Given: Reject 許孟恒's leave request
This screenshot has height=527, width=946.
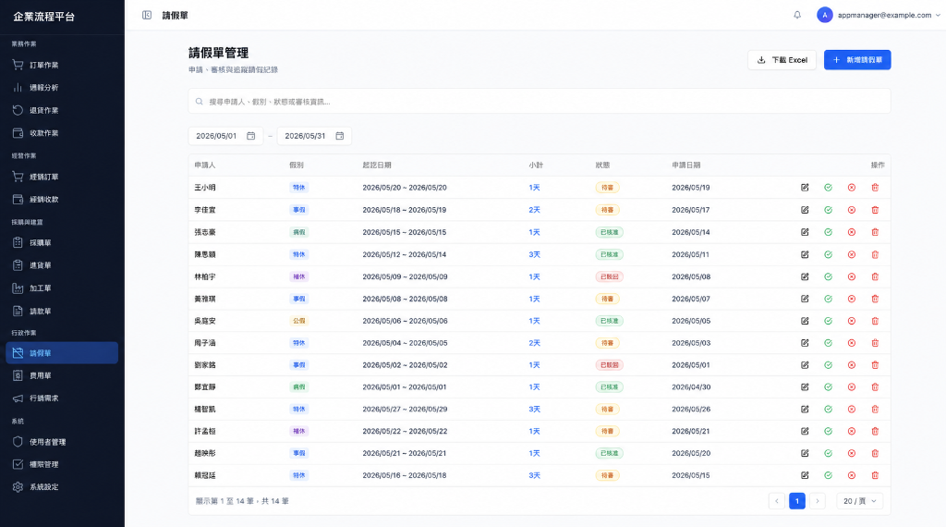Looking at the screenshot, I should click(852, 432).
